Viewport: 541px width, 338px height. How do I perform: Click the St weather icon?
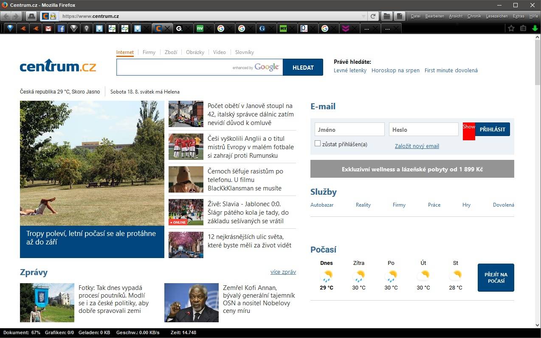click(456, 276)
